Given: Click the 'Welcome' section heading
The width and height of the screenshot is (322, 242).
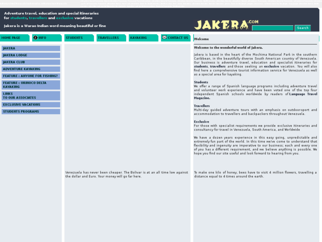Looking at the screenshot, I should pyautogui.click(x=201, y=39).
